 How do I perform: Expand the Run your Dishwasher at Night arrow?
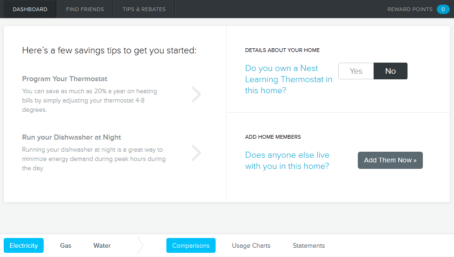tap(197, 153)
